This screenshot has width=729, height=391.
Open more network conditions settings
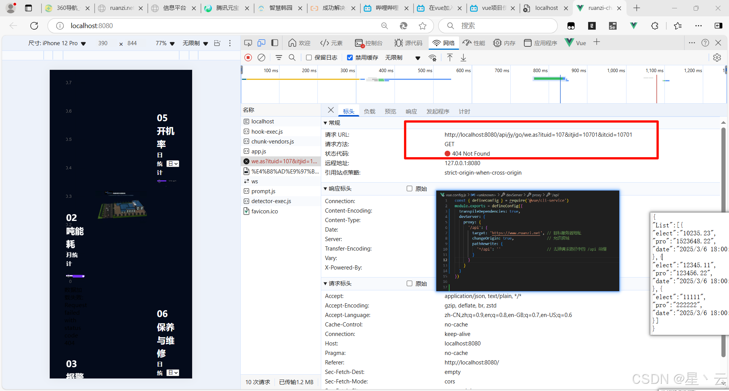[x=433, y=57]
